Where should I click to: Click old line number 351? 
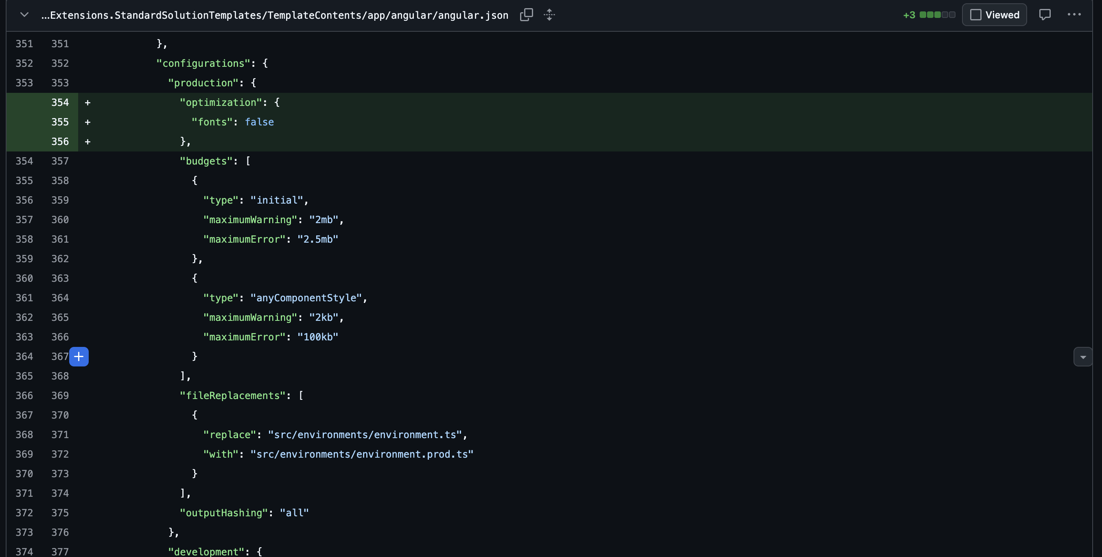[24, 44]
